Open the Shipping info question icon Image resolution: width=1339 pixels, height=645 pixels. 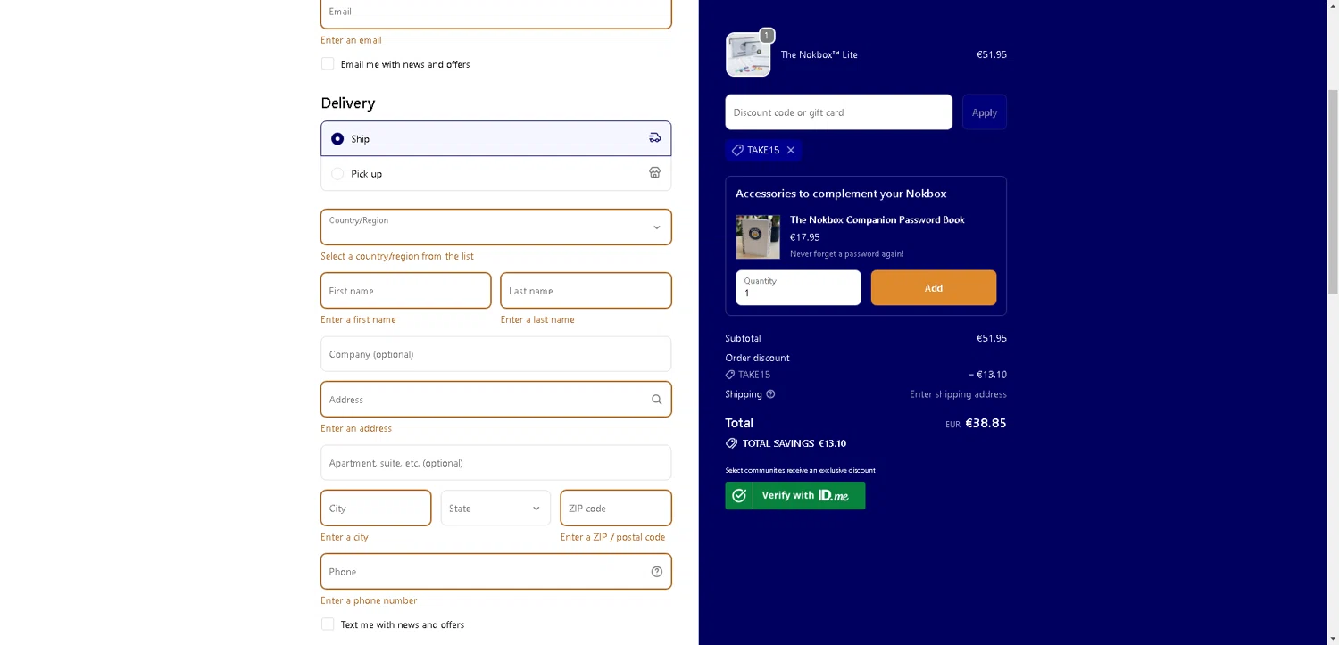pyautogui.click(x=770, y=394)
